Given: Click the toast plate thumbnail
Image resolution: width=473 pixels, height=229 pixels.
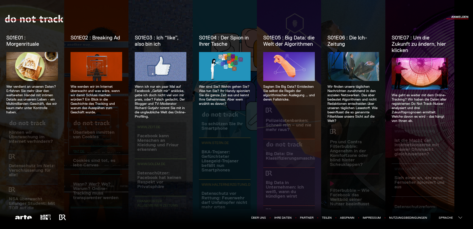Looking at the screenshot, I should pos(32,66).
